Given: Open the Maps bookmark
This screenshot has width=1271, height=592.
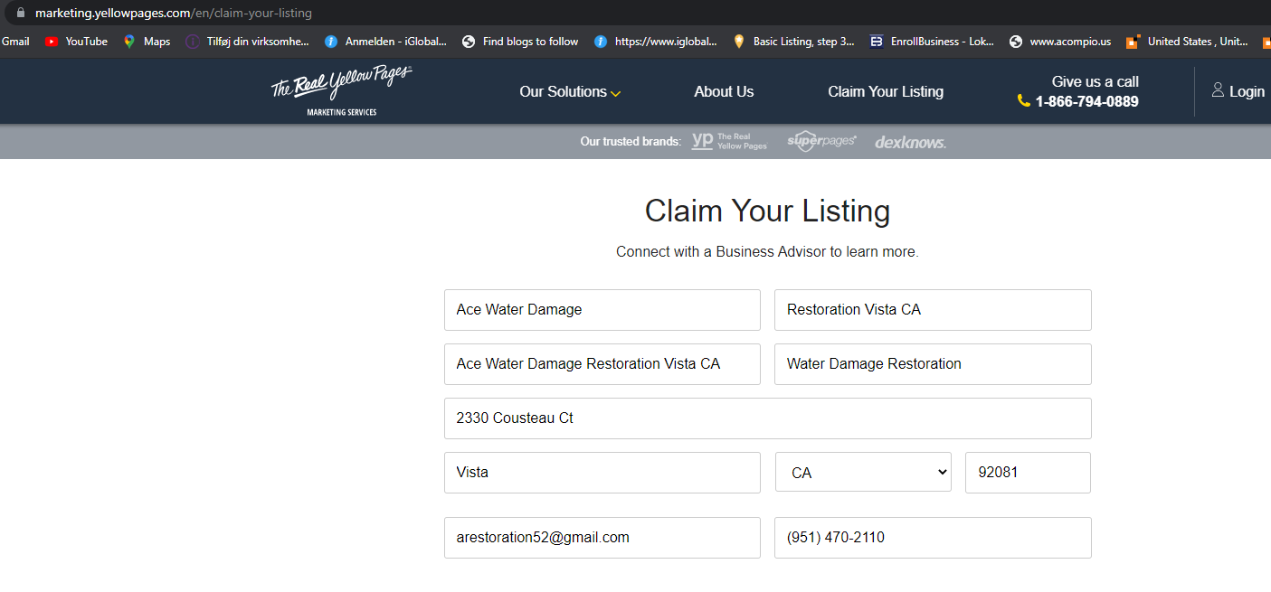Looking at the screenshot, I should pos(147,42).
